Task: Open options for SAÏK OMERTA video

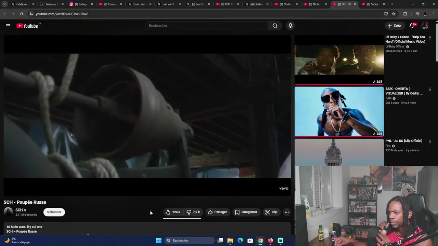Action: coord(430,90)
